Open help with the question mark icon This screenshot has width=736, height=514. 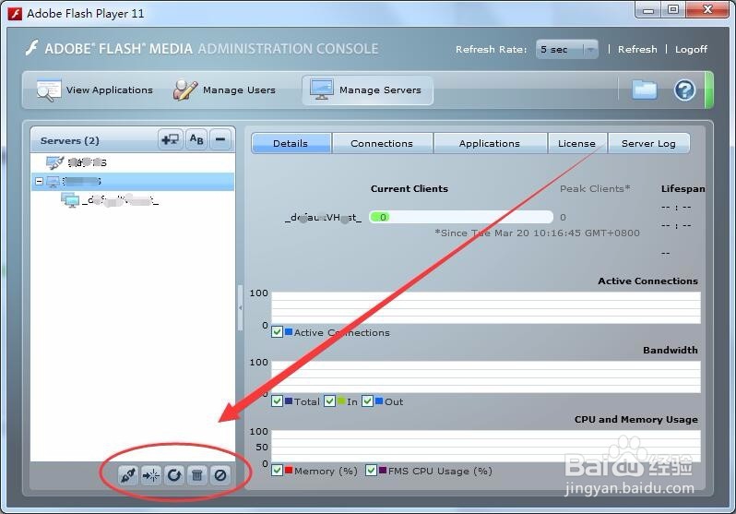pyautogui.click(x=684, y=90)
